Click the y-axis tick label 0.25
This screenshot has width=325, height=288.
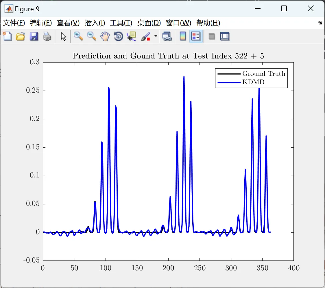pos(33,91)
